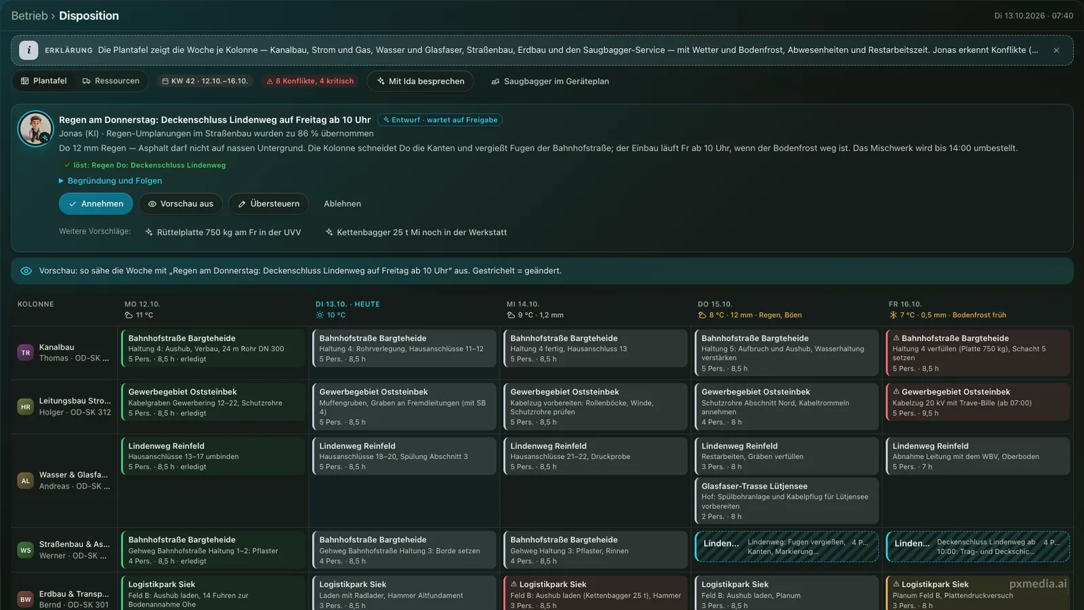Screen dimensions: 1084x610
Task: Click the cloud weather icon under MI 14.10.
Action: (512, 315)
